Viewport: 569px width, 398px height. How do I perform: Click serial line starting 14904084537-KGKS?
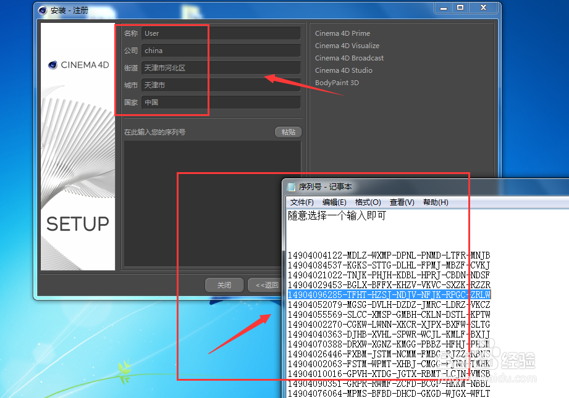tap(389, 265)
